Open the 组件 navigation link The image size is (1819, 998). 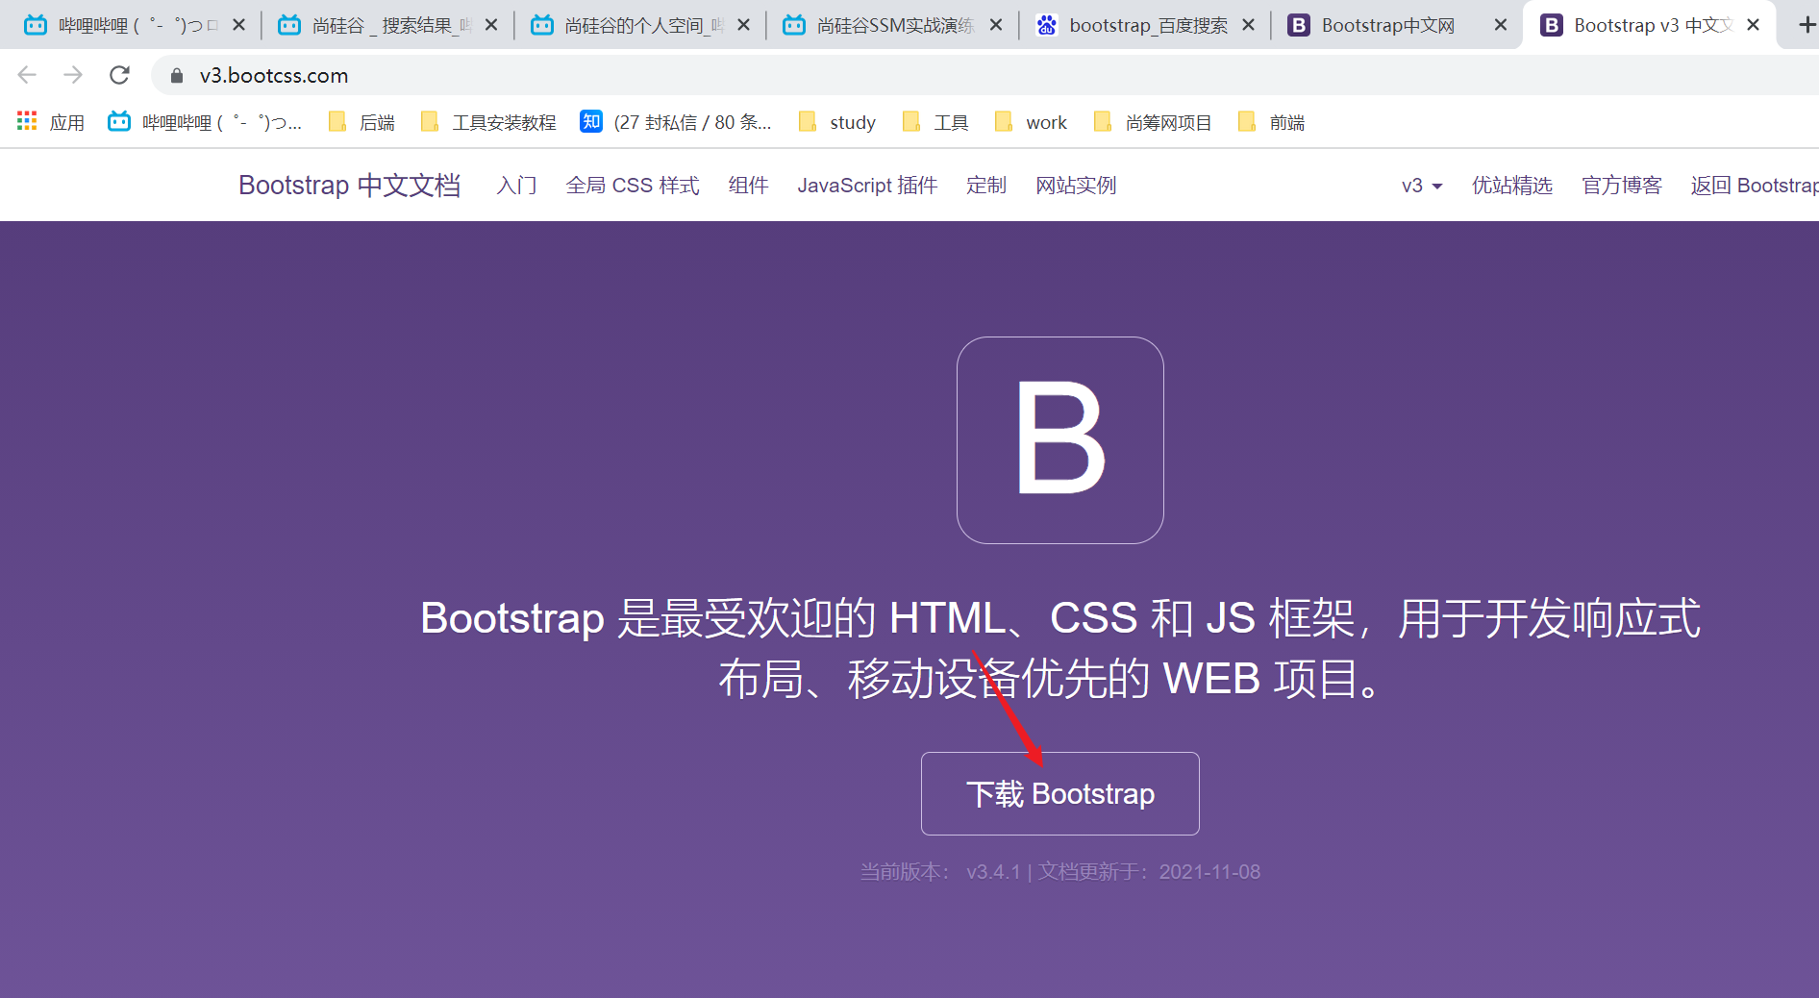(749, 186)
